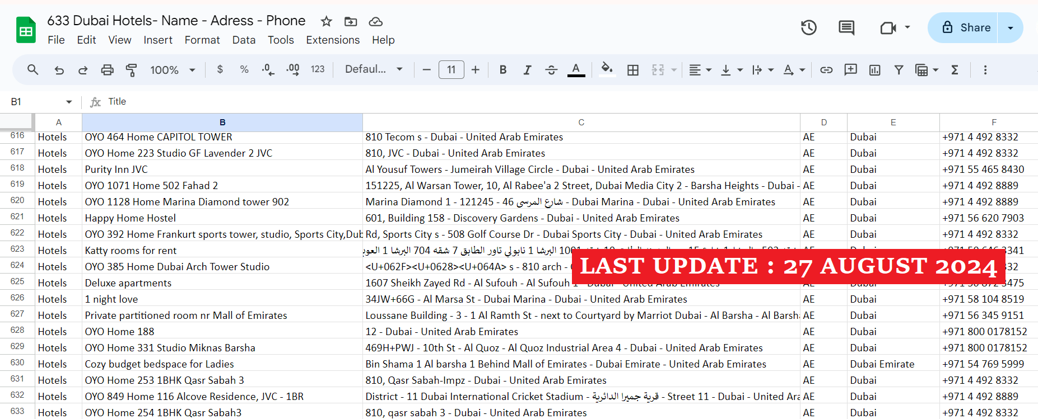Click the Share button
Viewport: 1038px width, 419px height.
click(x=963, y=27)
